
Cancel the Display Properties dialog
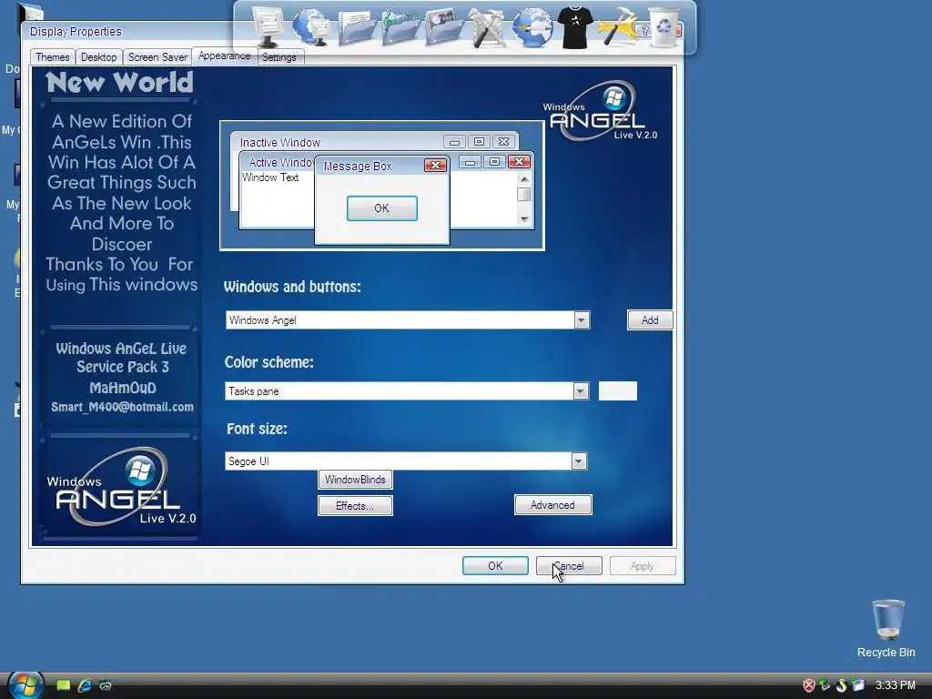pos(569,566)
